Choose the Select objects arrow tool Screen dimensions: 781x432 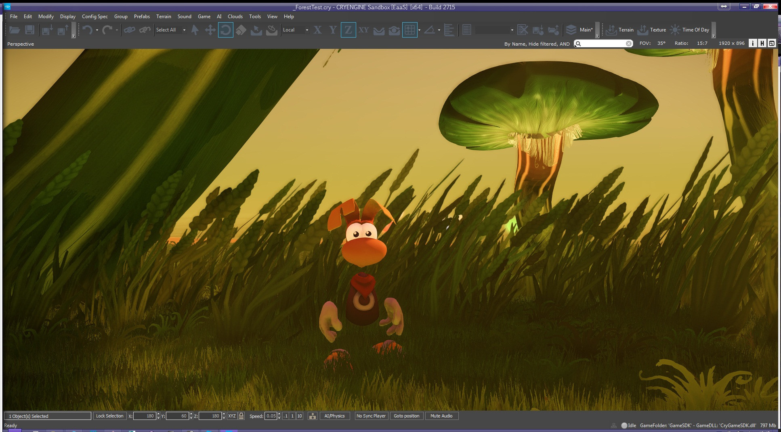tap(195, 30)
